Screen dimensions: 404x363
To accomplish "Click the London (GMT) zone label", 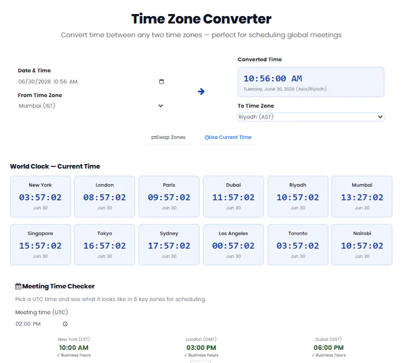I will tap(201, 339).
